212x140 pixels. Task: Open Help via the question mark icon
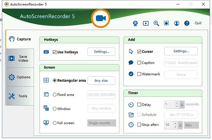(187, 23)
